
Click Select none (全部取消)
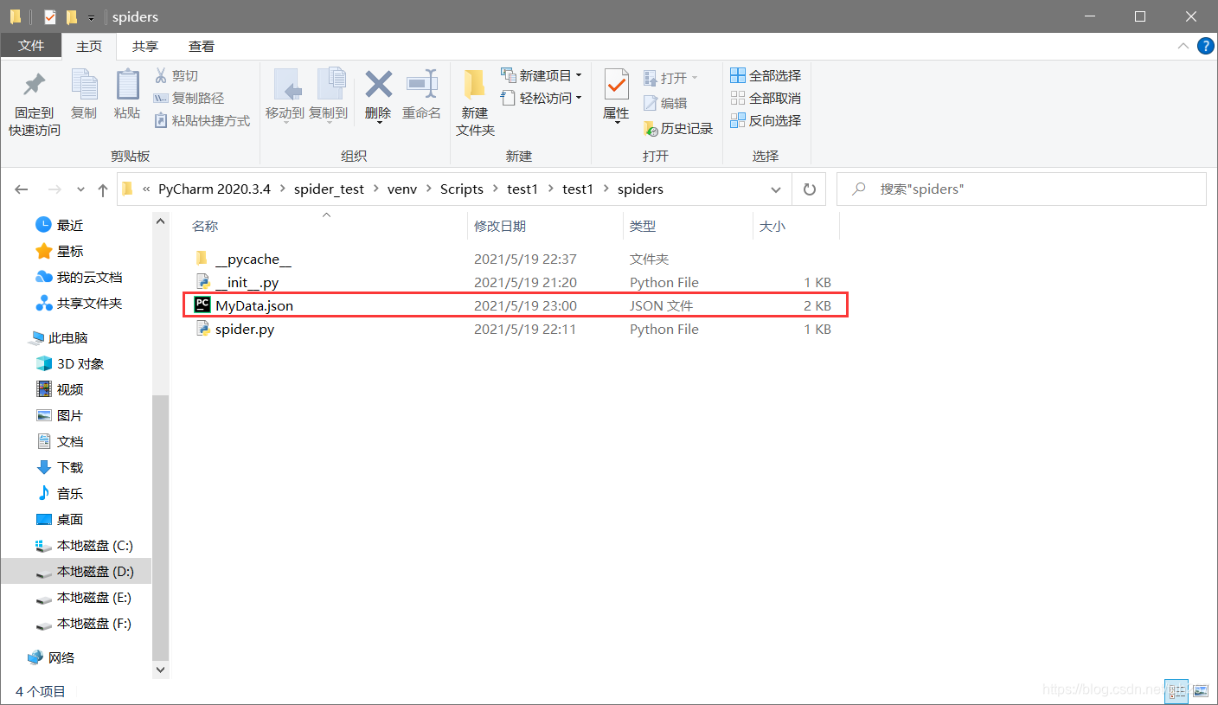click(766, 99)
